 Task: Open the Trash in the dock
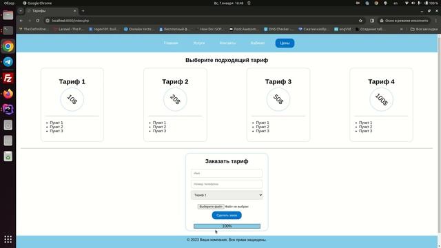click(x=8, y=156)
